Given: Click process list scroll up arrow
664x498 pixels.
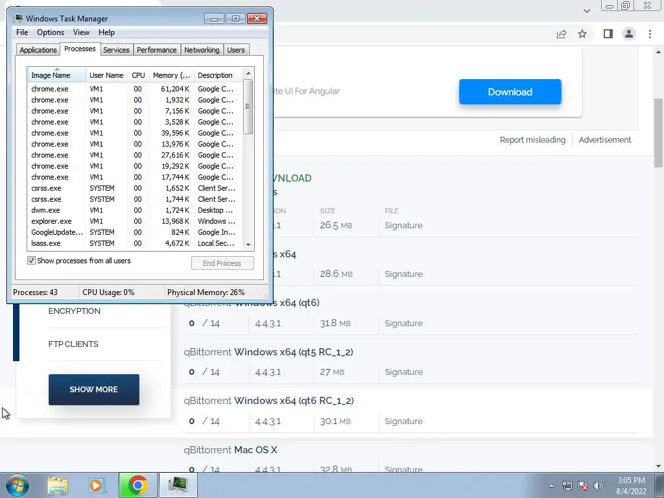Looking at the screenshot, I should 248,73.
